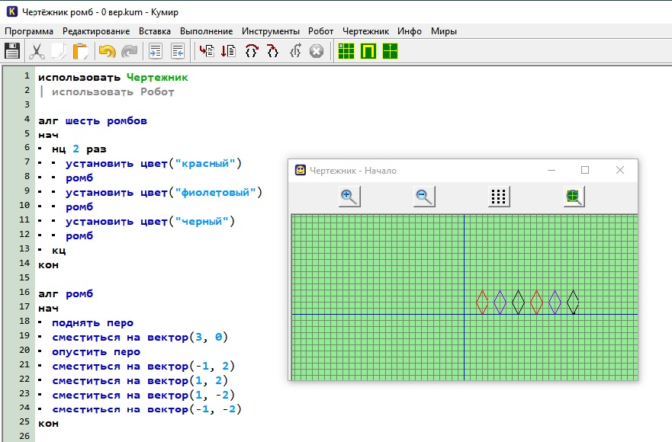The image size is (672, 442).
Task: Click the last black rhombus on the canvas
Action: click(x=573, y=302)
